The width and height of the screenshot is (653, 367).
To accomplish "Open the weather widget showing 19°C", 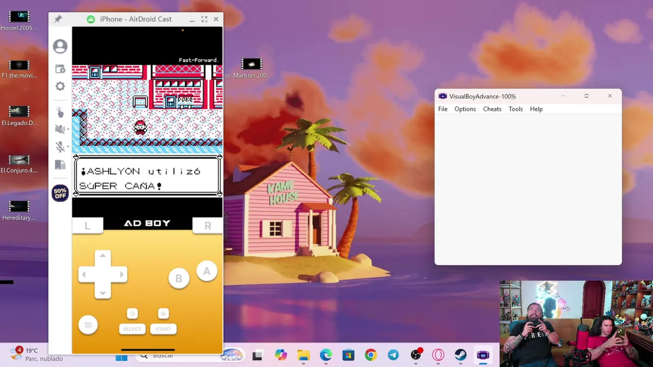I will tap(36, 354).
